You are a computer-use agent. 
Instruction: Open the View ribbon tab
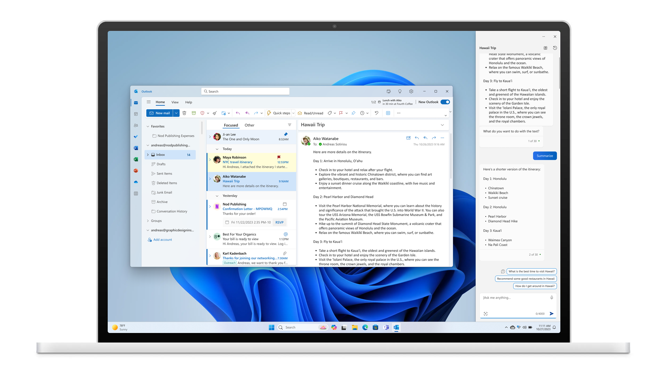[175, 102]
